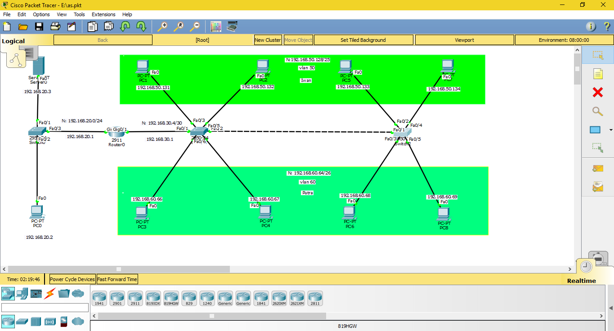This screenshot has height=331, width=614.
Task: Click the Undo arrow in the toolbar
Action: pos(125,27)
